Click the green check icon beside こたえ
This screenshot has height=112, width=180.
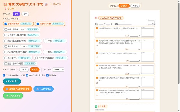coord(96,107)
